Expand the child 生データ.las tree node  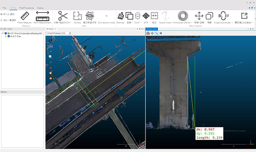(6, 36)
